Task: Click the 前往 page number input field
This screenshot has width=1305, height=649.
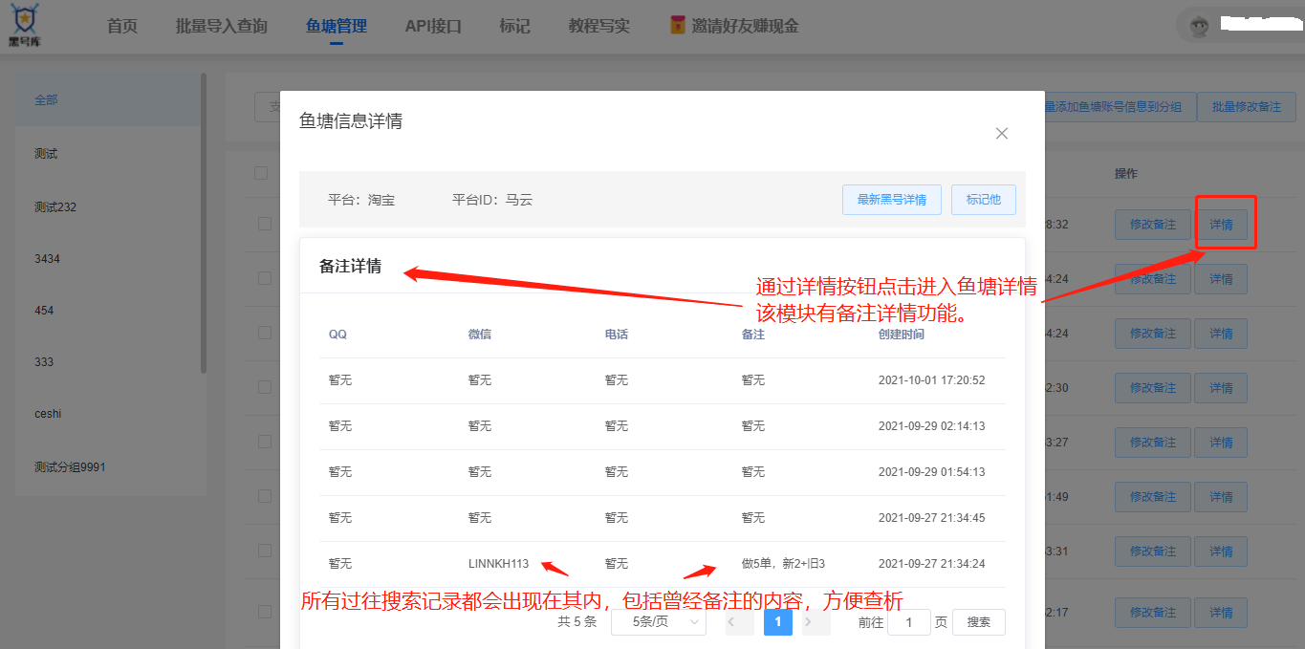Action: click(908, 622)
